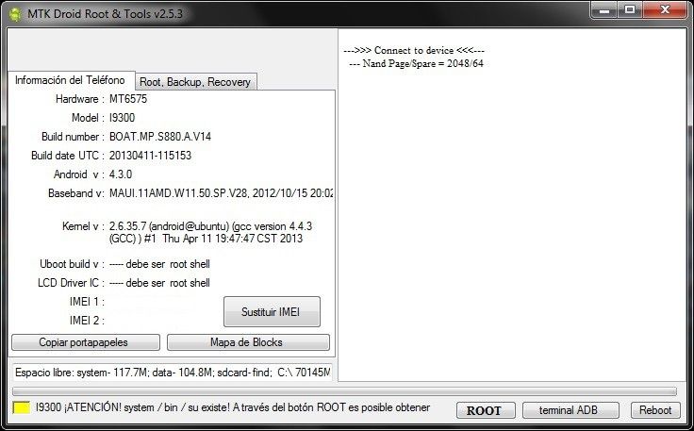The height and width of the screenshot is (431, 694).
Task: Click the log output text area
Action: pyautogui.click(x=512, y=205)
